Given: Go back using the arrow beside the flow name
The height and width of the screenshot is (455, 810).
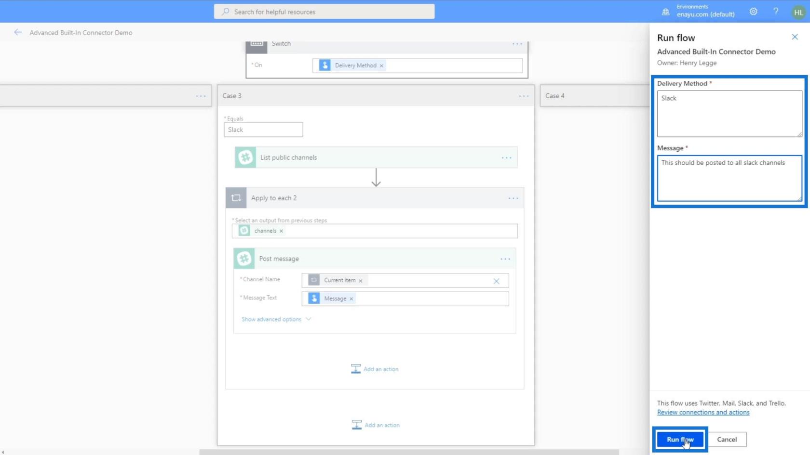Looking at the screenshot, I should pos(18,32).
